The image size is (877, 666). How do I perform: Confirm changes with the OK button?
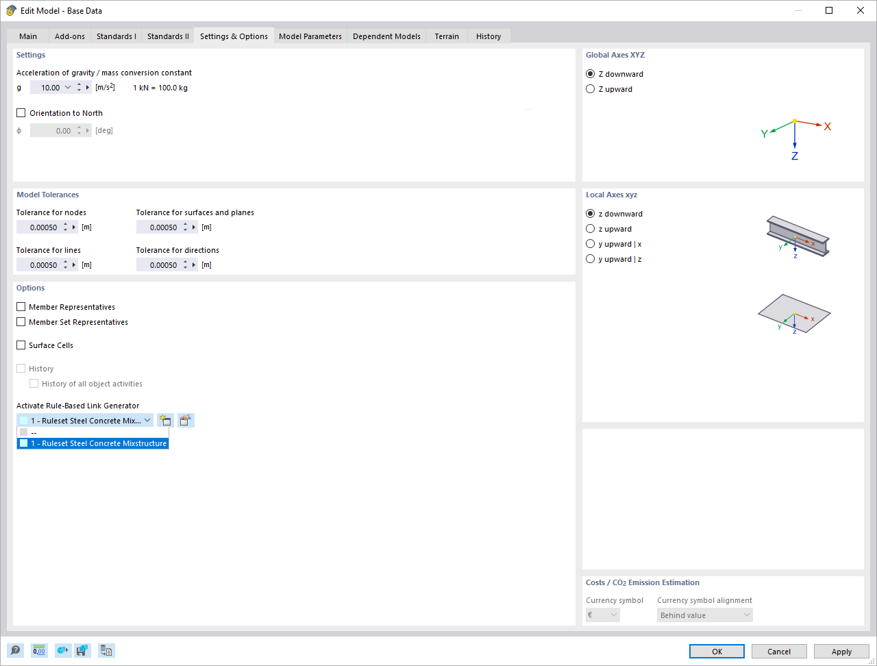717,651
